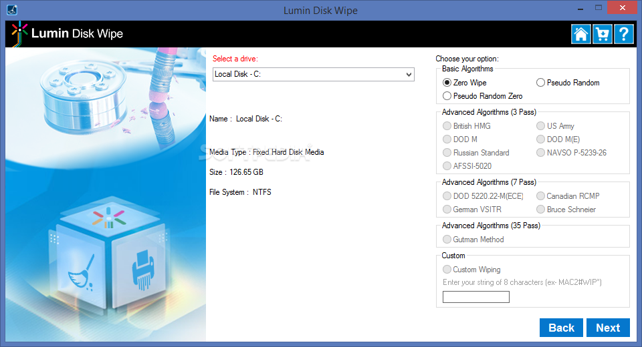Select Bruce Schneier algorithm
642x347 pixels.
(566, 210)
